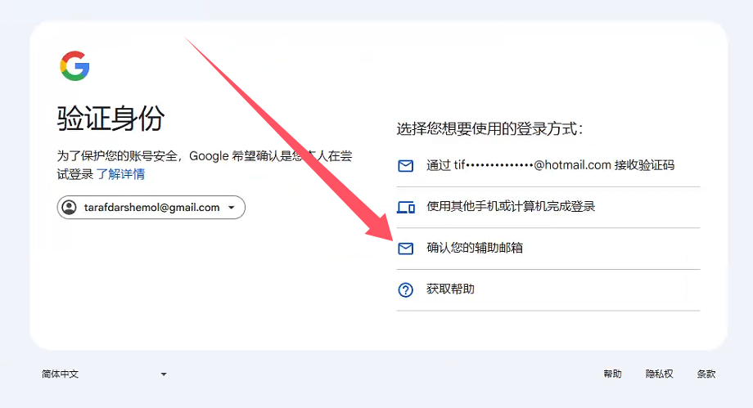Click the 帮助 footer link
This screenshot has height=408, width=753.
612,374
